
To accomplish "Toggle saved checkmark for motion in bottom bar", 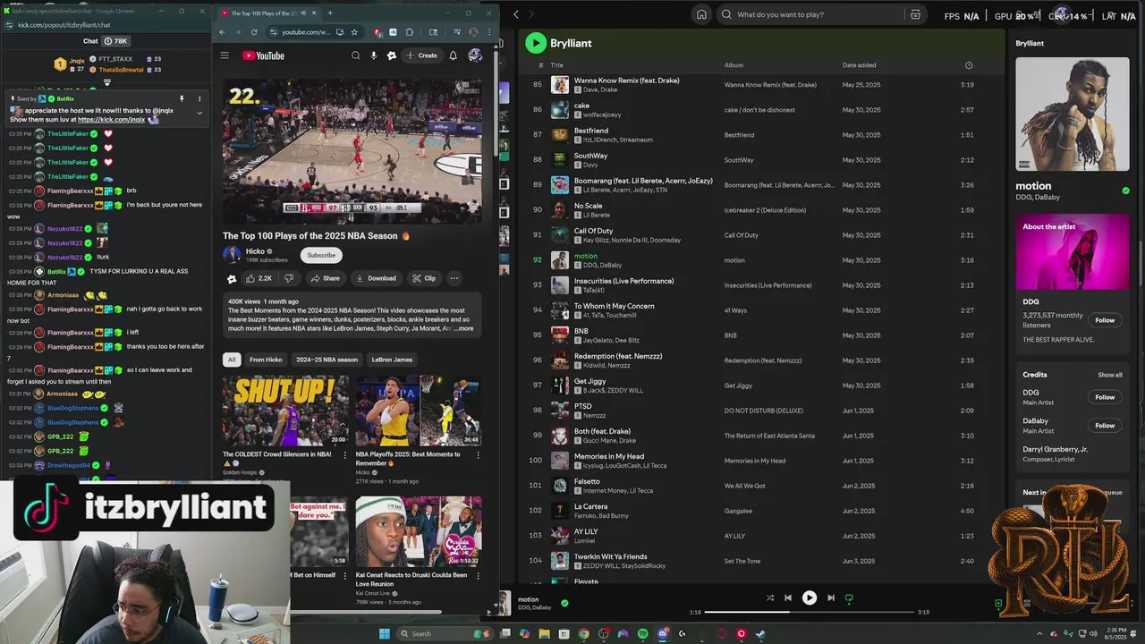I will point(564,603).
